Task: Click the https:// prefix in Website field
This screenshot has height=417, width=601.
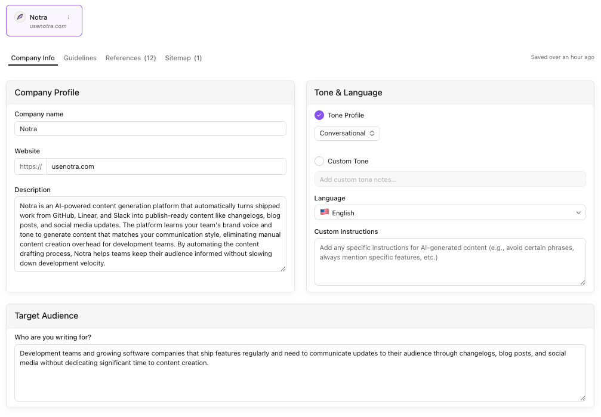Action: [30, 166]
